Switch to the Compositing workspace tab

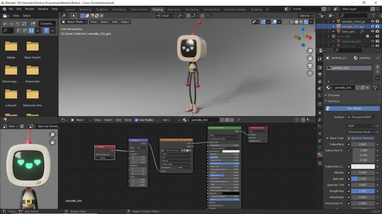(x=211, y=9)
